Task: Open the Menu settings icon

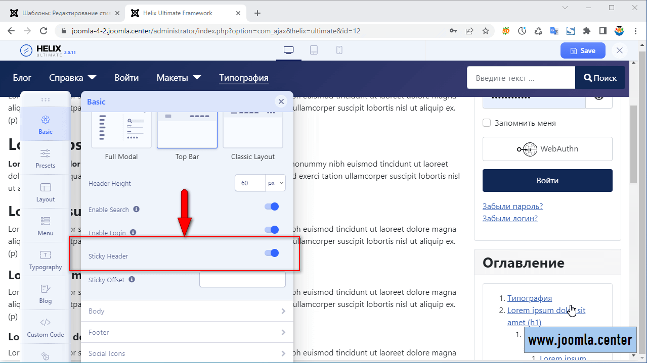Action: (46, 226)
